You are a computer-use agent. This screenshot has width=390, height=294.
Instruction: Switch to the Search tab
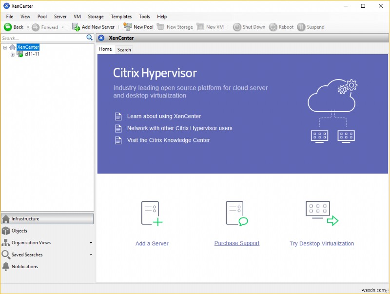124,49
